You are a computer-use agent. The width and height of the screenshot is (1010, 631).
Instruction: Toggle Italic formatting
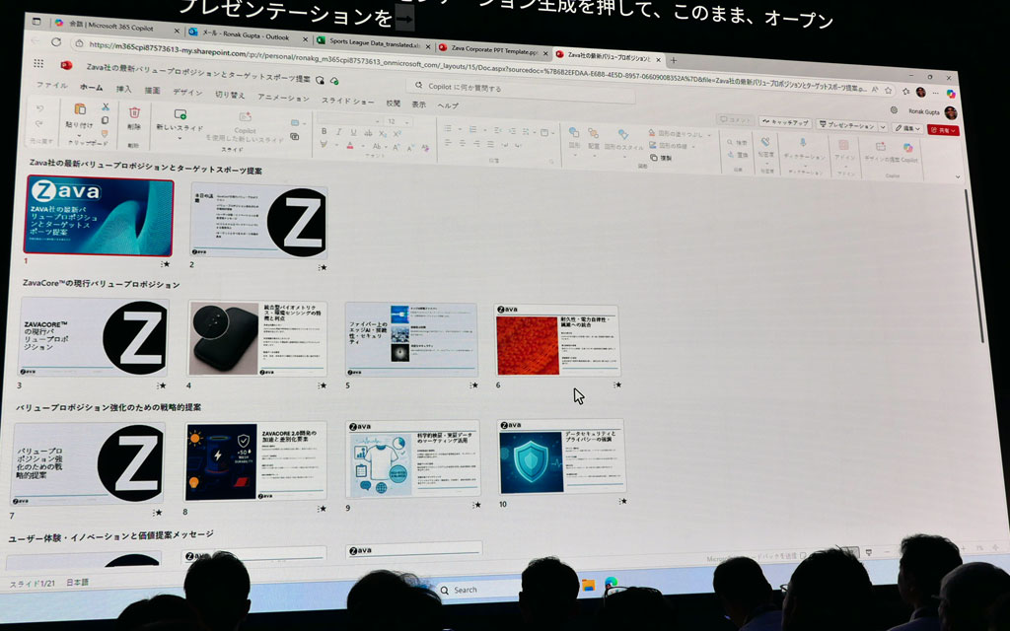(338, 131)
